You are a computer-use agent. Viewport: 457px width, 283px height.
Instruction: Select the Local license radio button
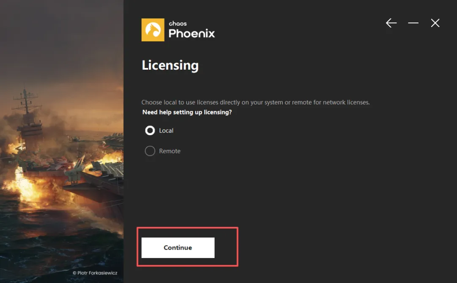[x=150, y=131]
